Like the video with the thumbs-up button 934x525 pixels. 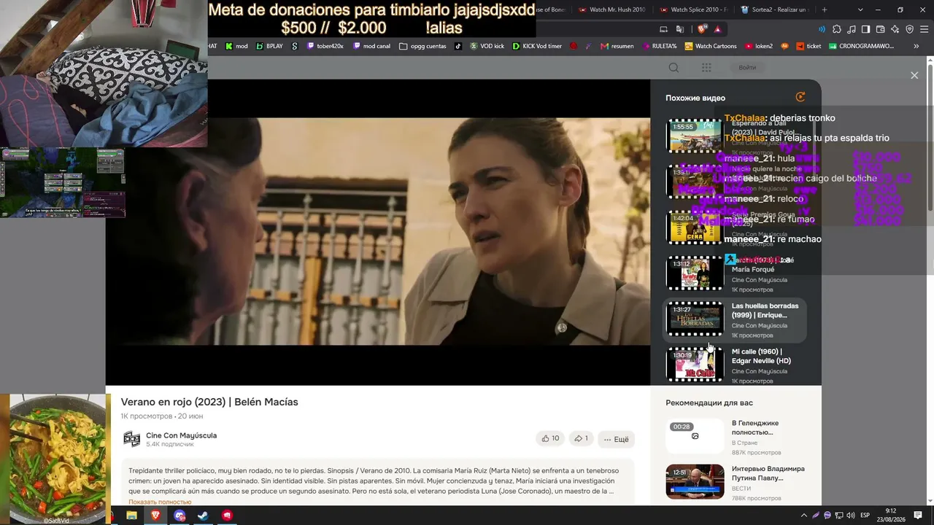[x=550, y=438]
